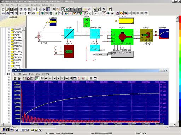Jump to start using scope skip-to-first button

pos(42,78)
